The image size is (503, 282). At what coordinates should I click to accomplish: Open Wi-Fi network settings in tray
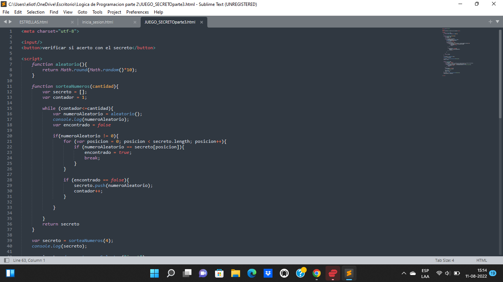pos(439,273)
